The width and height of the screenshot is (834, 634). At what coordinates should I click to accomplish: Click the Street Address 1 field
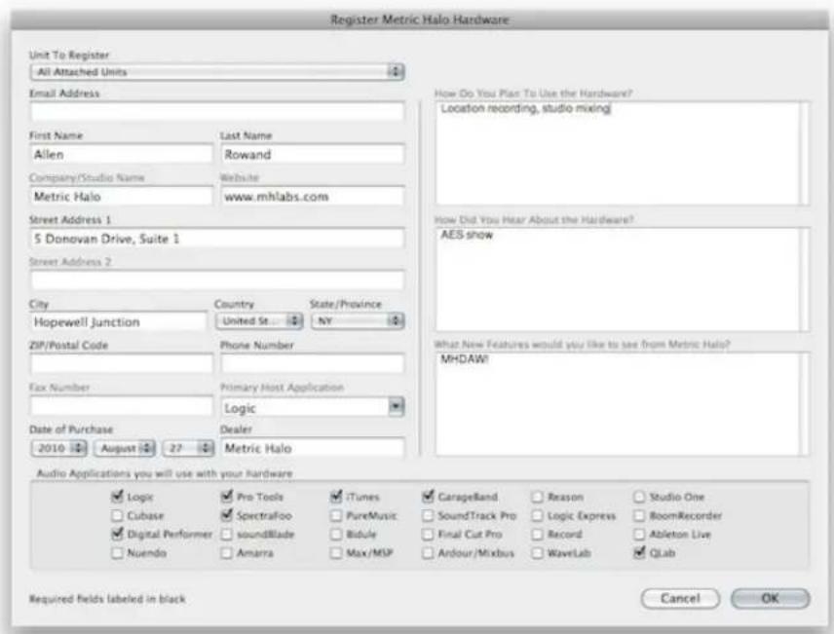tap(217, 239)
